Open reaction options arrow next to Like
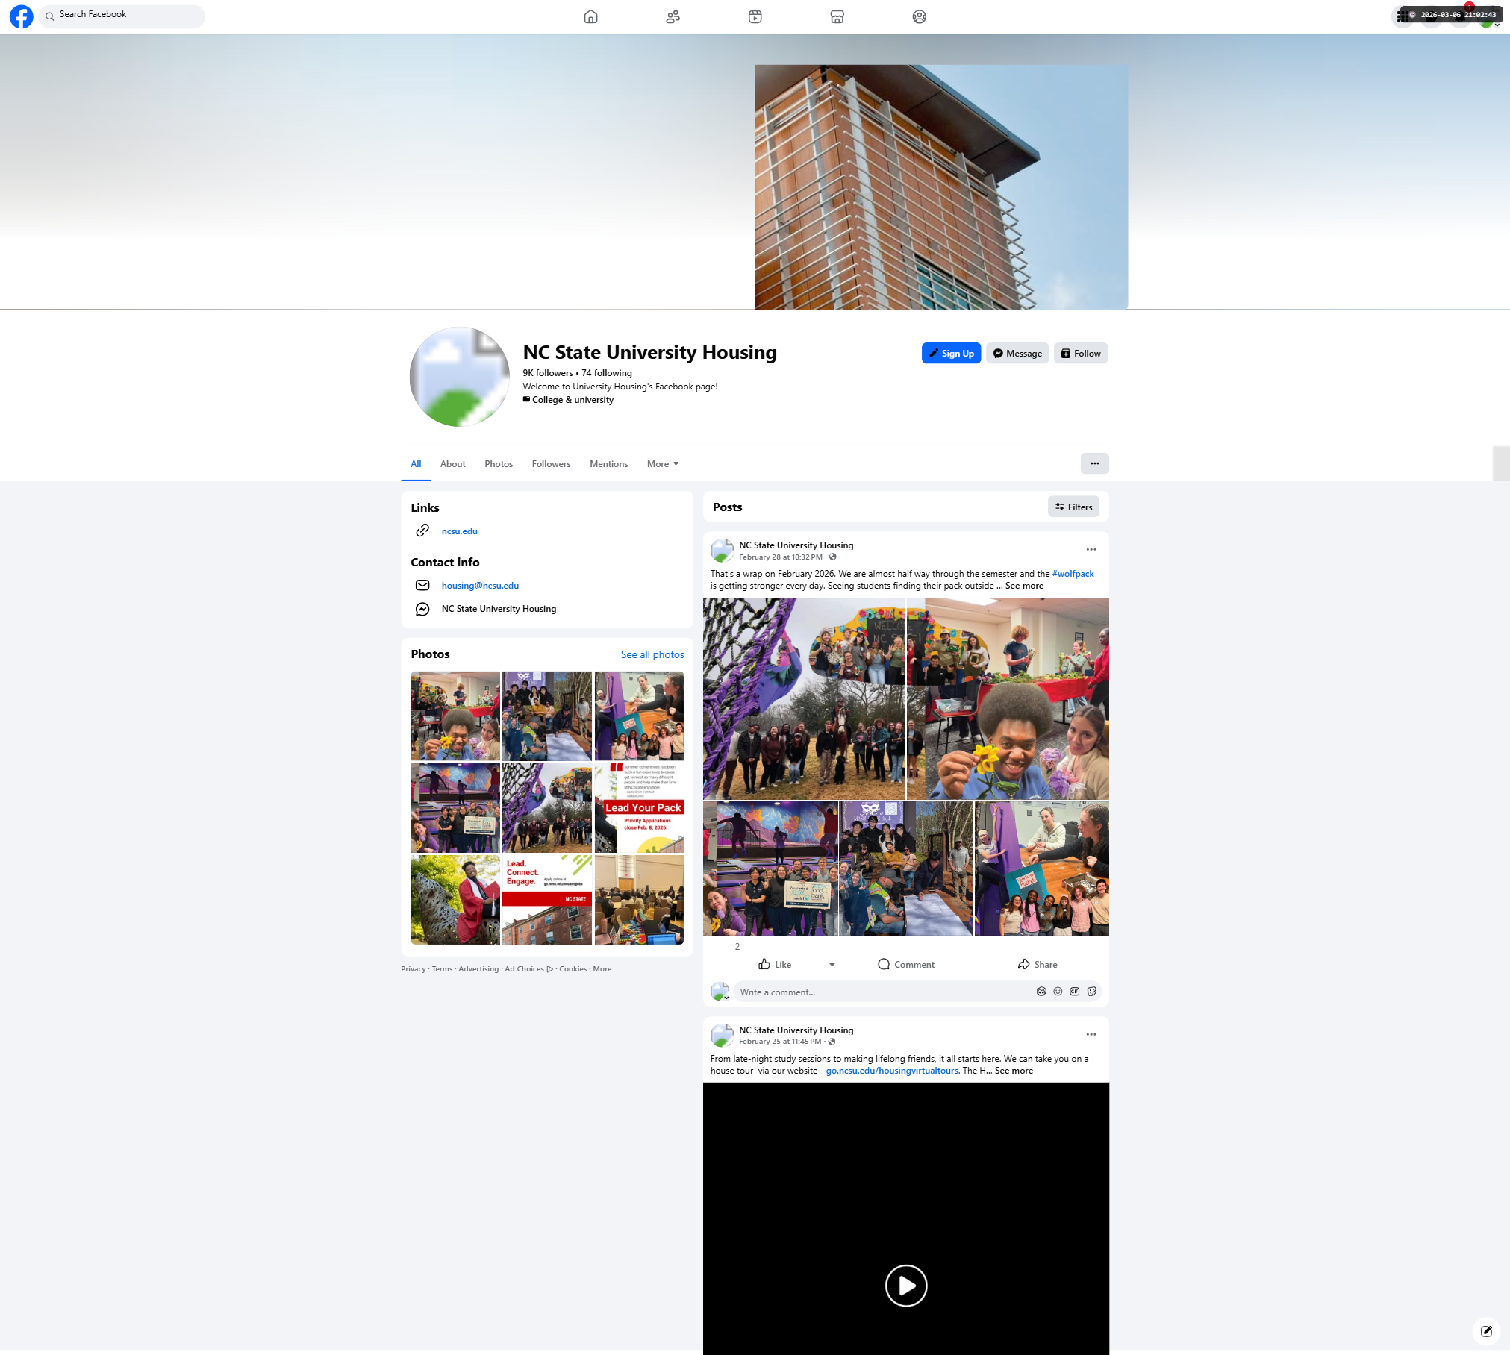 point(832,965)
